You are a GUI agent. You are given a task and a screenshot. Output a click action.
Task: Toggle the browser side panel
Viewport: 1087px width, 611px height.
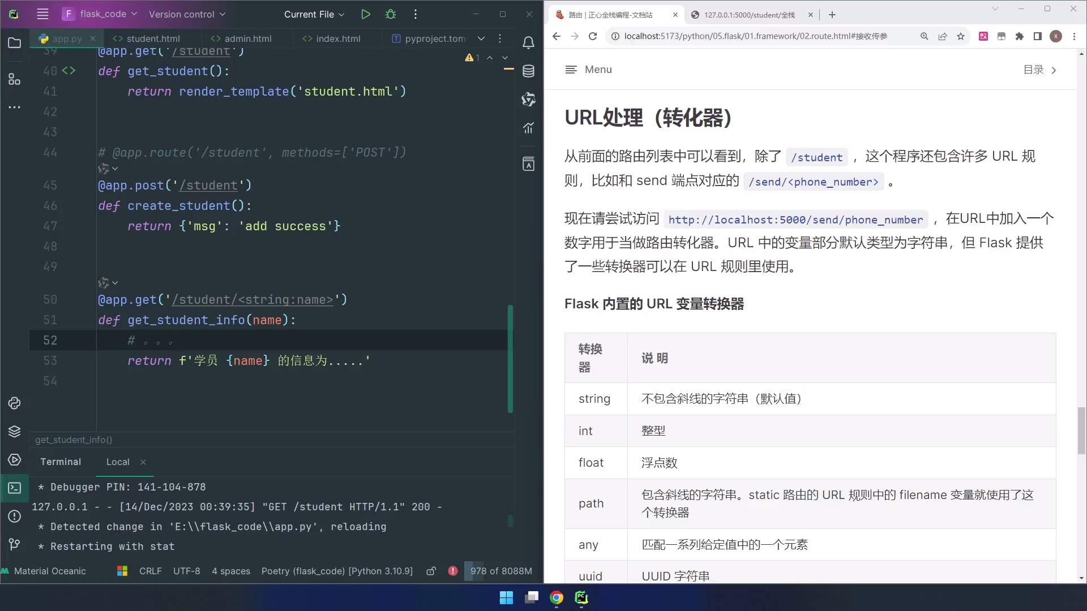1038,36
